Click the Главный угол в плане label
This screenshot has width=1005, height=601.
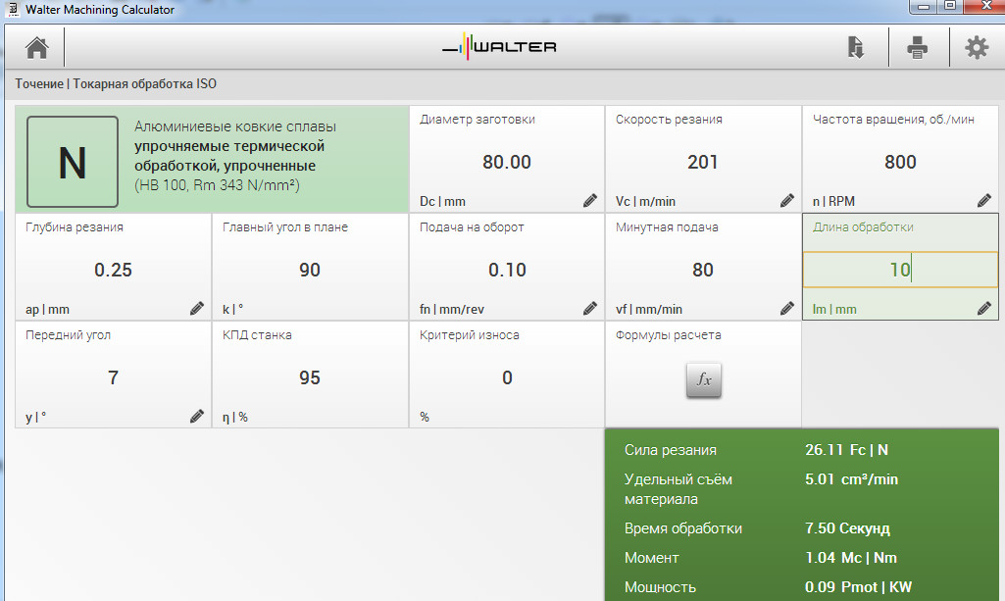pos(285,227)
